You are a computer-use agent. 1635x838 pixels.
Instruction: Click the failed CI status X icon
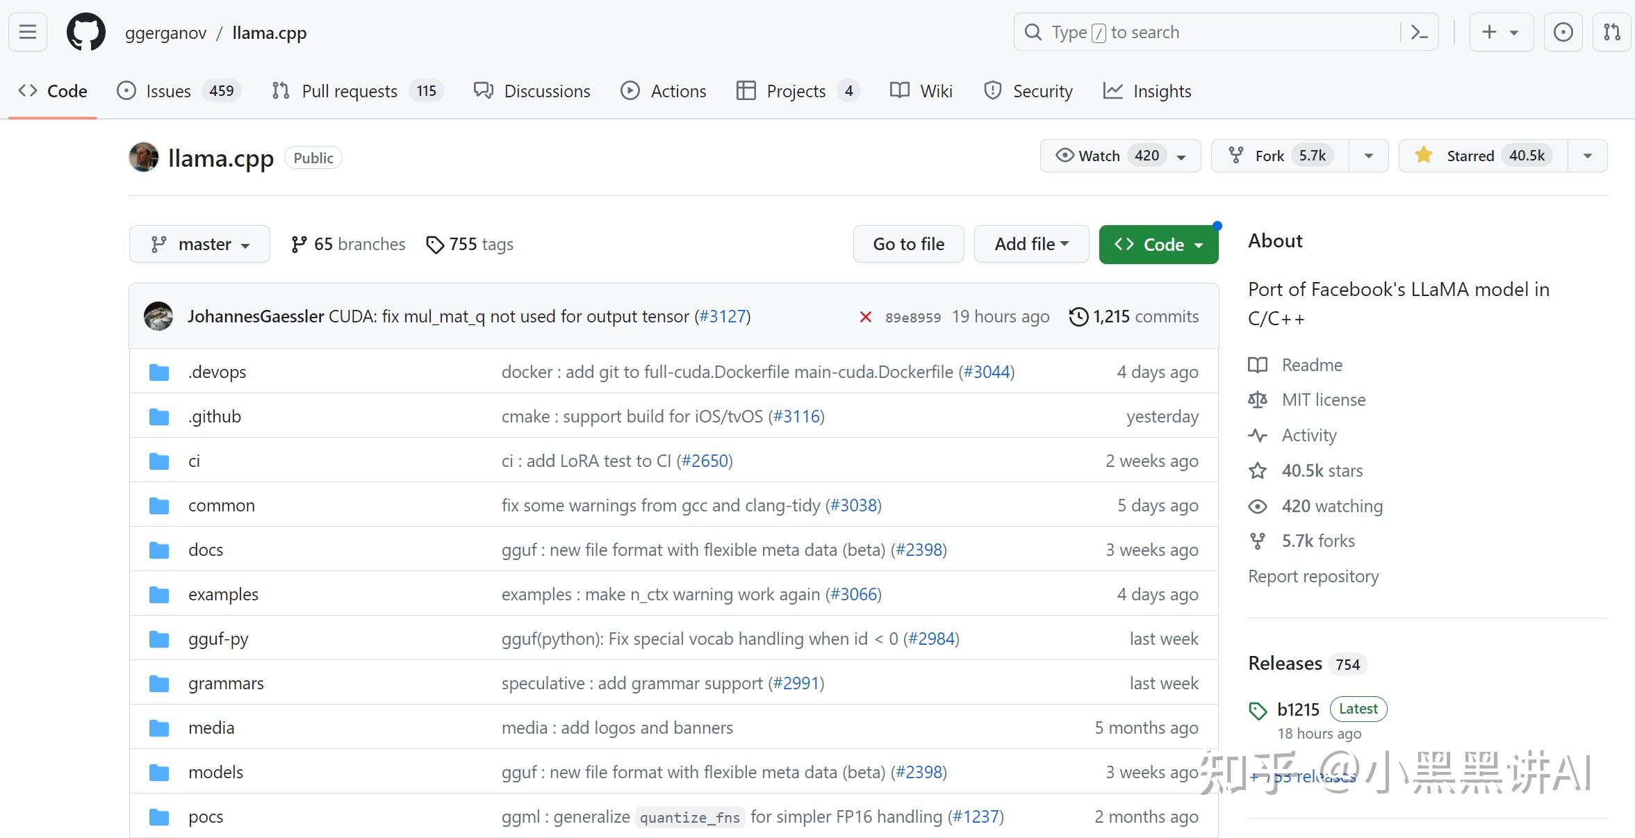(x=865, y=317)
